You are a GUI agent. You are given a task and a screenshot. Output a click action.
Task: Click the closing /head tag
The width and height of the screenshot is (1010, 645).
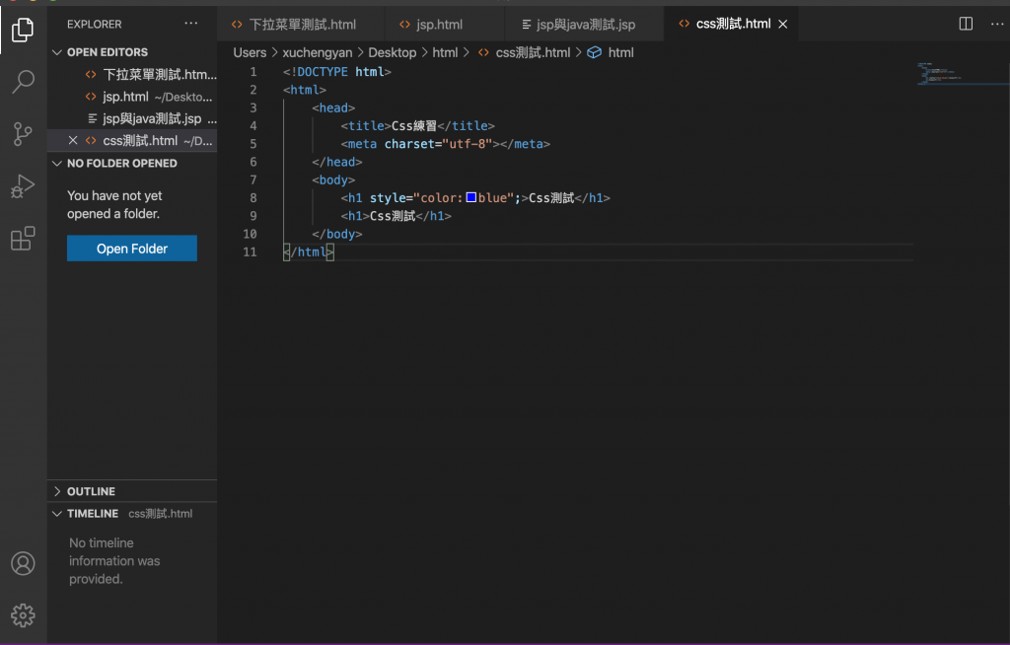(337, 162)
